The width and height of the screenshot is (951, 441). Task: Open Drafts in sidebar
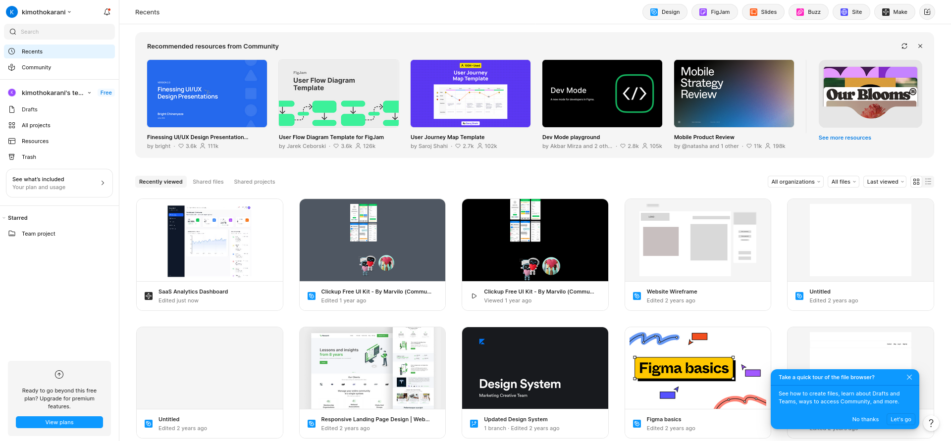click(59, 109)
